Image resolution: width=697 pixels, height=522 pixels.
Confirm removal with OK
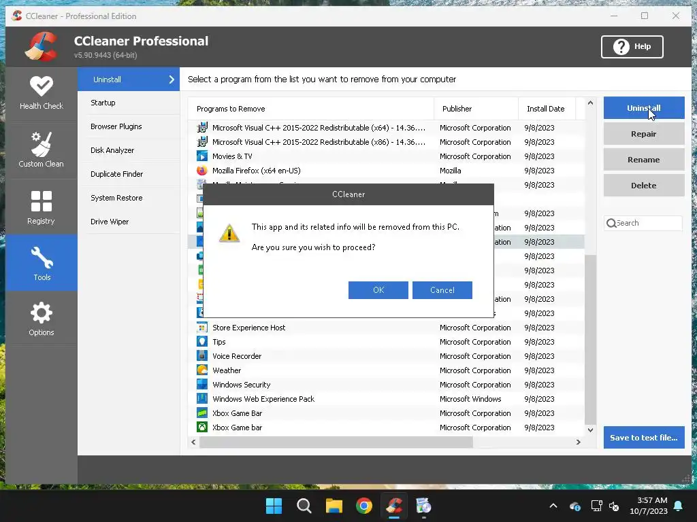(378, 290)
